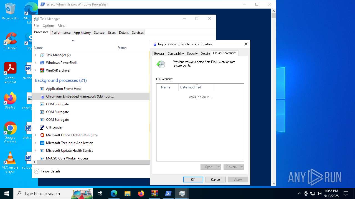Click Windows PowerShell process icon
This screenshot has width=355, height=199.
click(x=42, y=63)
